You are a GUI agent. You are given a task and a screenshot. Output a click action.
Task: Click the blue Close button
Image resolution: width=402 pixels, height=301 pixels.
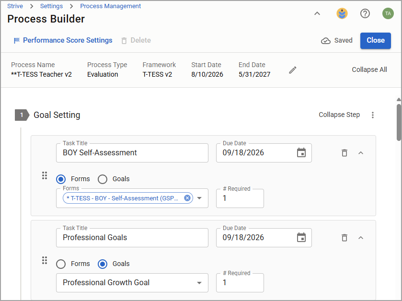375,41
